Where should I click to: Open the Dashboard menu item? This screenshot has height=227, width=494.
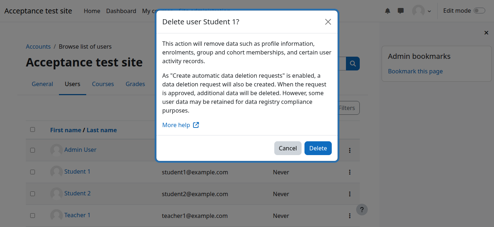[121, 11]
